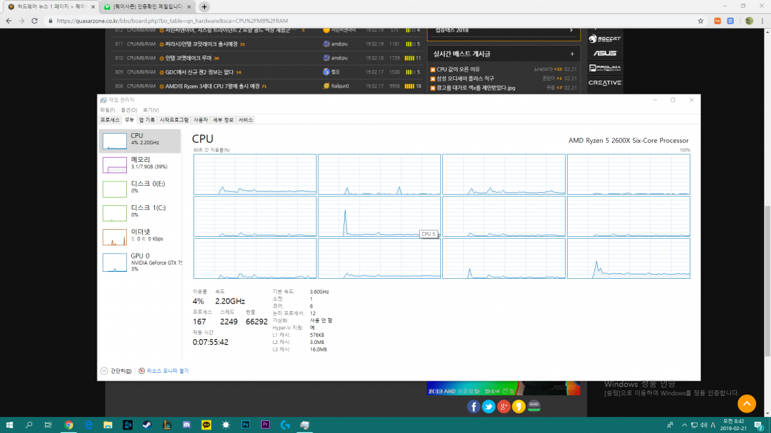Open the 파일(F) menu in Task Manager
Screen dimensions: 771x433
(x=107, y=110)
